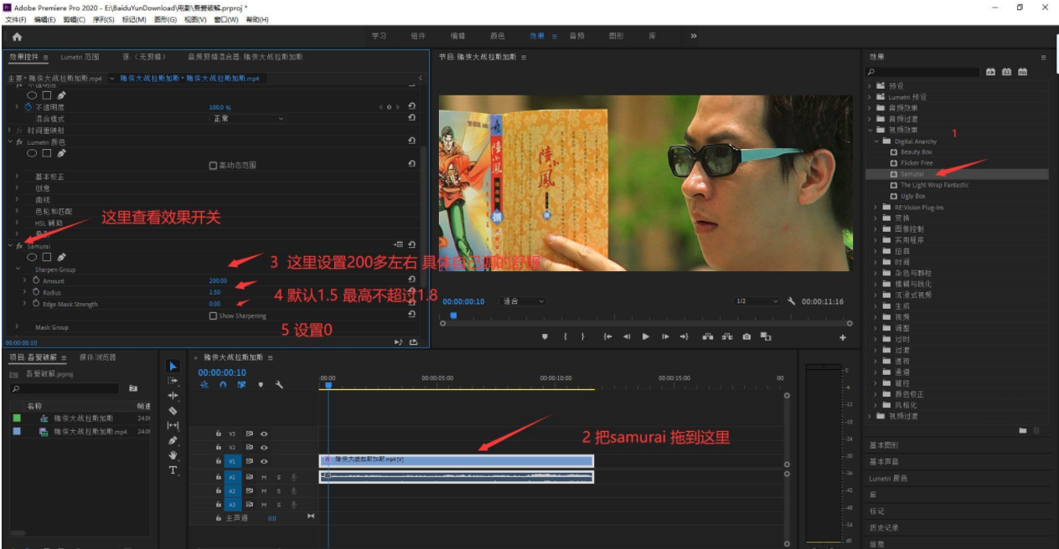
Task: Create ellipse mask under Samurai effect
Action: pyautogui.click(x=34, y=258)
